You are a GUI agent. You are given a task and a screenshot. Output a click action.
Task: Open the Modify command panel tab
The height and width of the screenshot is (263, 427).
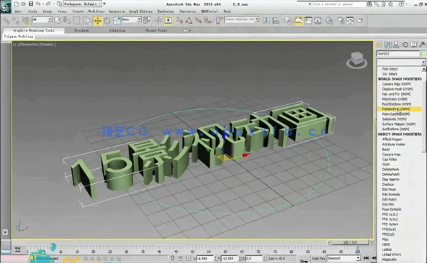click(x=387, y=45)
